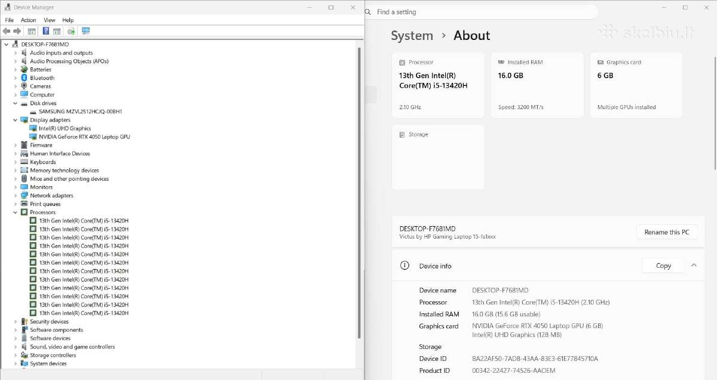Select the Software components icon

[x=24, y=329]
